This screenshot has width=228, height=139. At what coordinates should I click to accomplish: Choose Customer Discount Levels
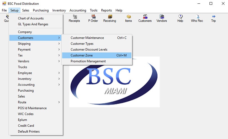(97, 50)
